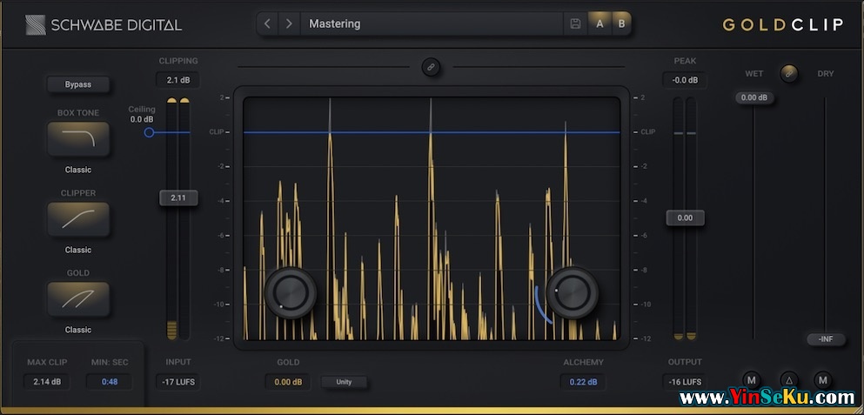864x415 pixels.
Task: Open the Mastering preset dropdown
Action: tap(431, 24)
